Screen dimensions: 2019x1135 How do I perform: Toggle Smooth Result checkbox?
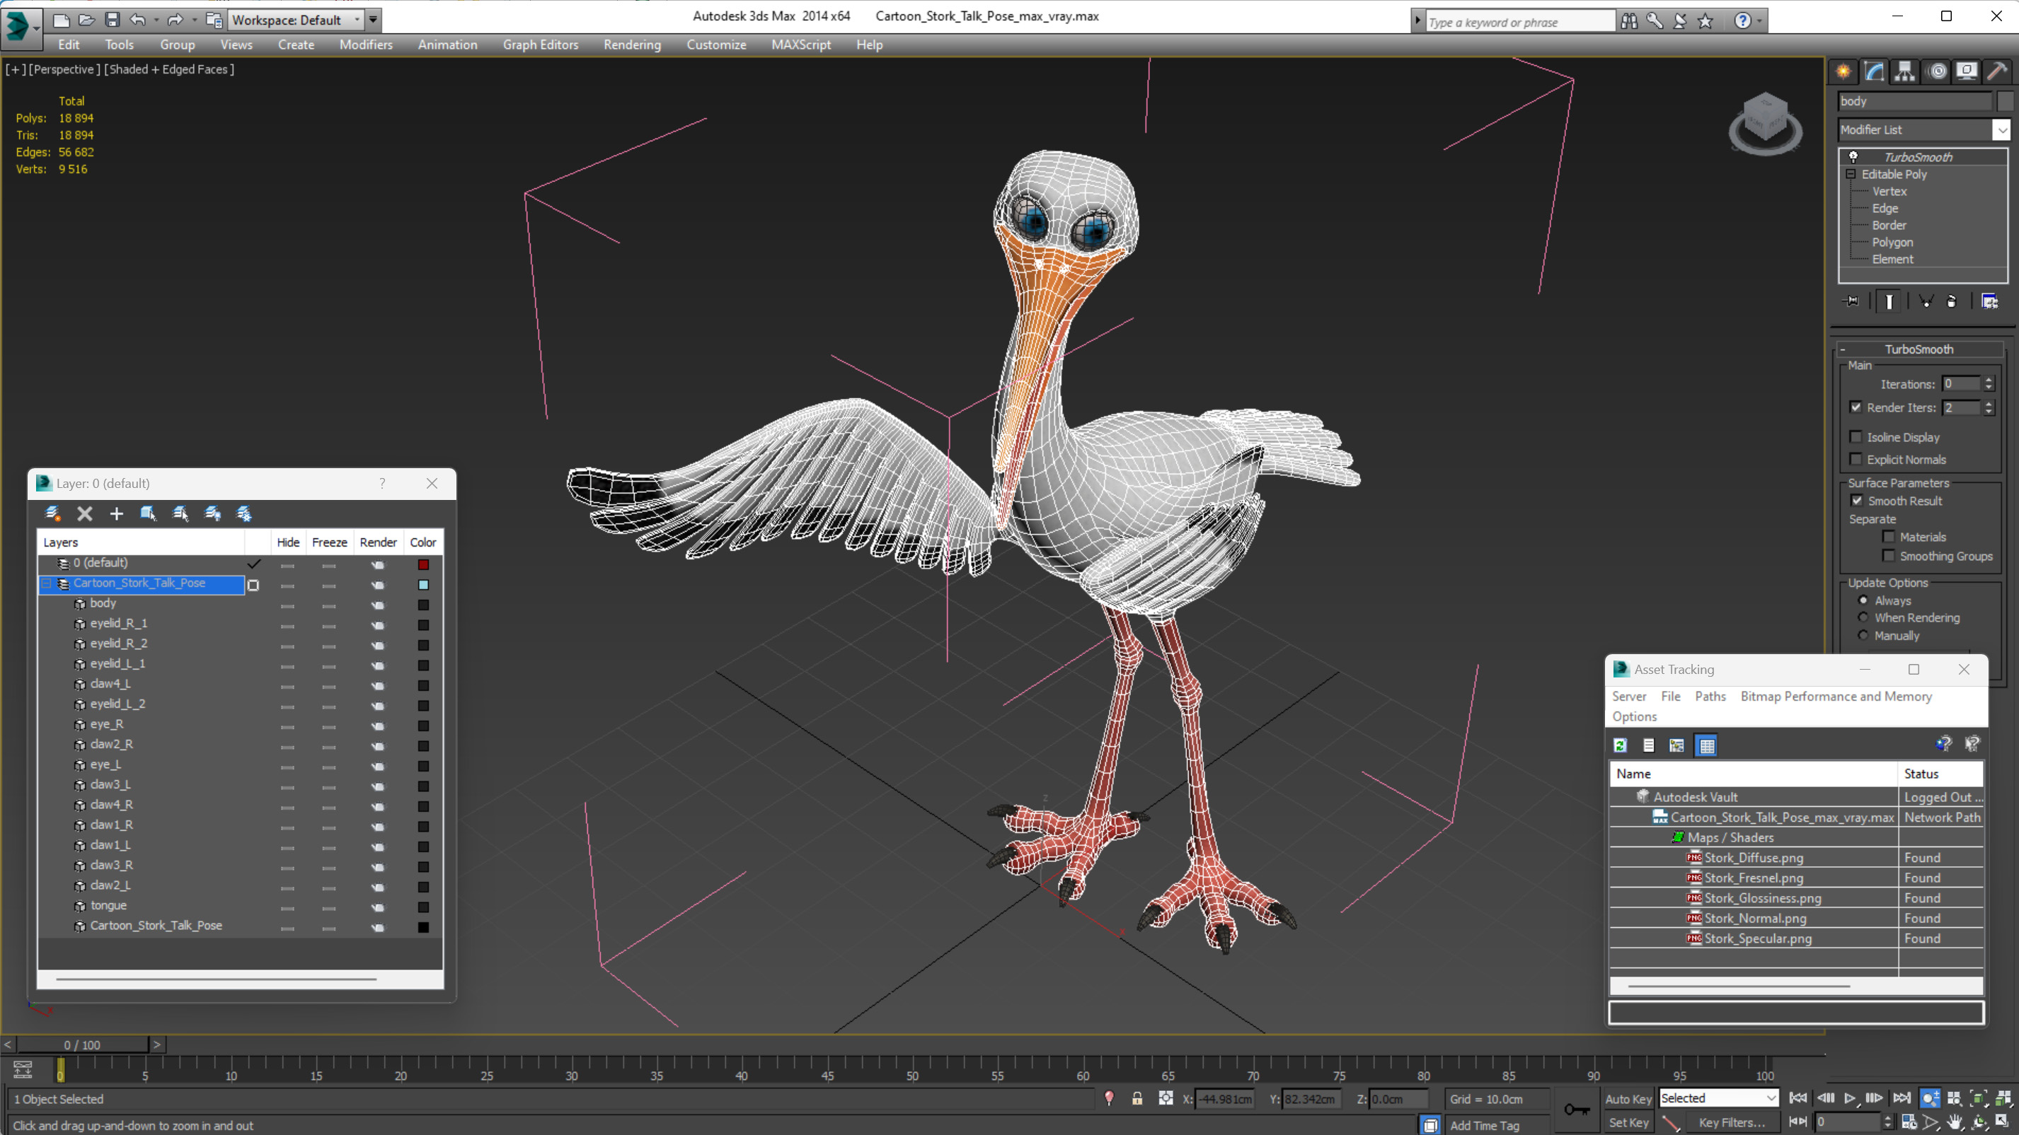pos(1857,501)
